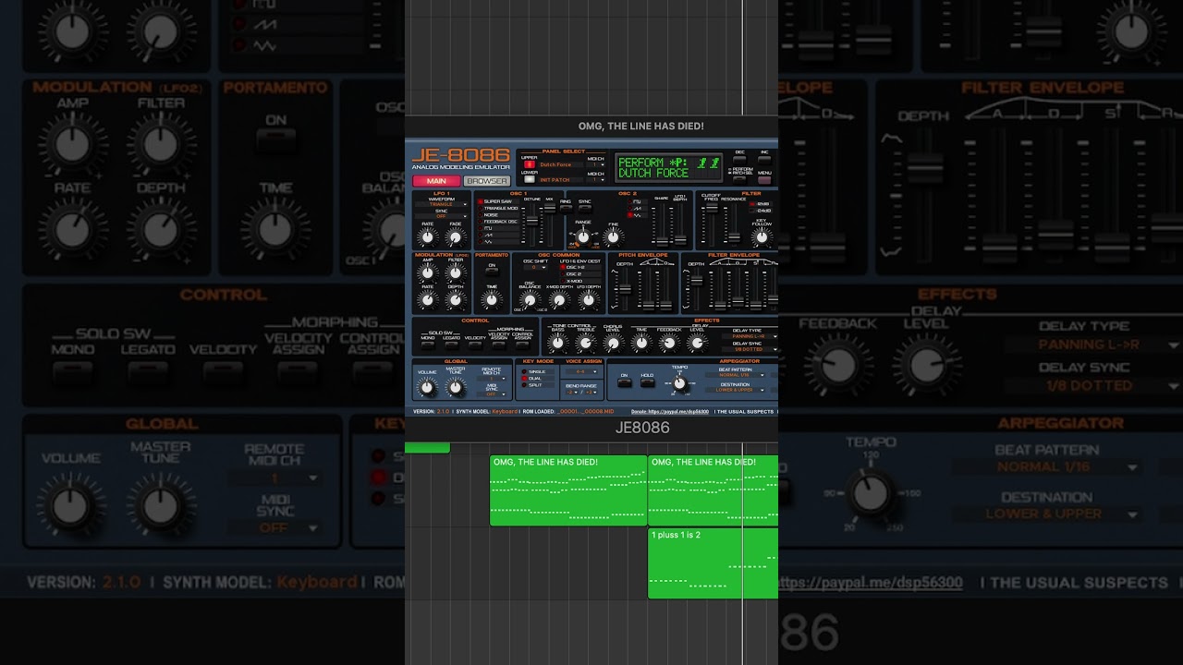Click the Delay Feedback knob
The image size is (1183, 665).
(x=669, y=343)
